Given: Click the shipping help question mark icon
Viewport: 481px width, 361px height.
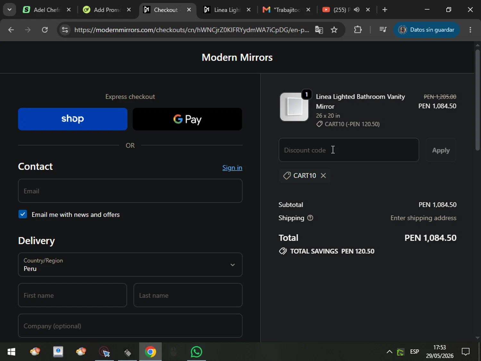Looking at the screenshot, I should pyautogui.click(x=310, y=218).
